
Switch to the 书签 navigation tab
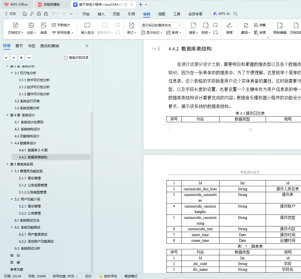click(x=32, y=46)
